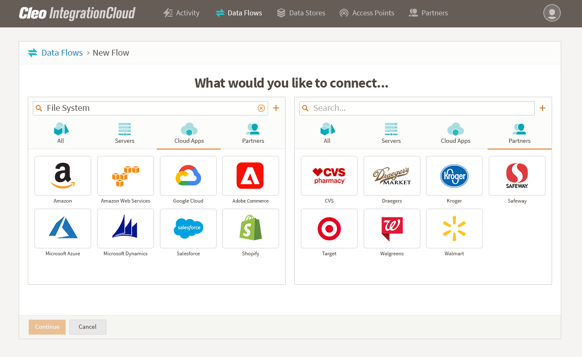Image resolution: width=582 pixels, height=357 pixels.
Task: Click the Cleo IntegrationCloud logo
Action: (77, 13)
